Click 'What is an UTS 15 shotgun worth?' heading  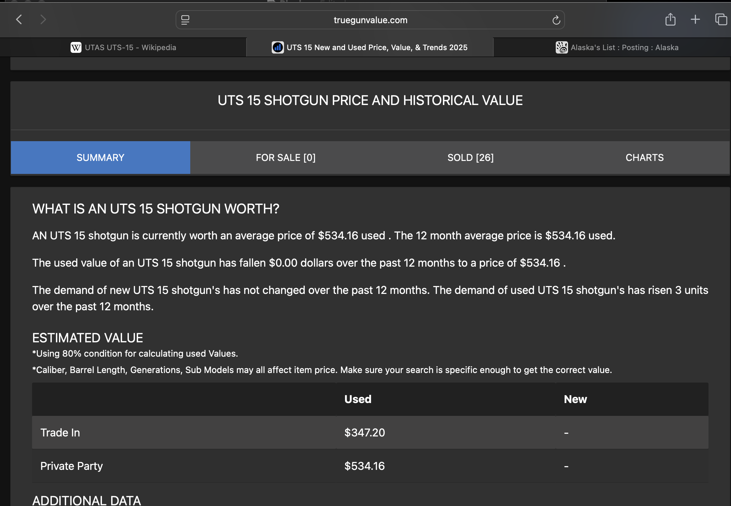tap(156, 209)
